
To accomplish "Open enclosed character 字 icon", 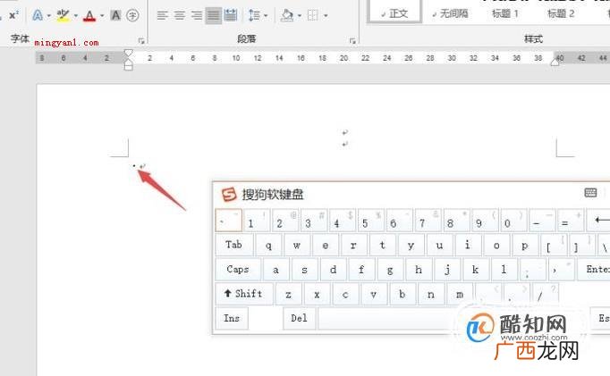I will tap(132, 15).
